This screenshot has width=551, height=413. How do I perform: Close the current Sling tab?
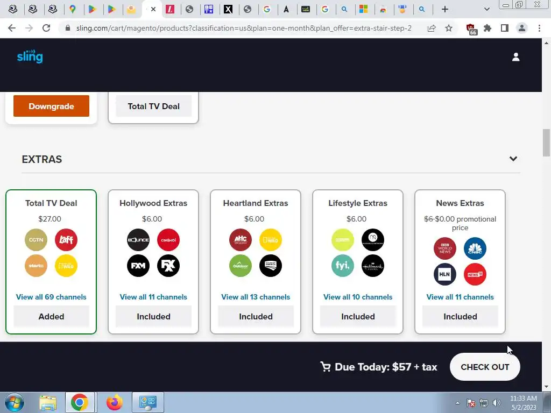point(153,9)
